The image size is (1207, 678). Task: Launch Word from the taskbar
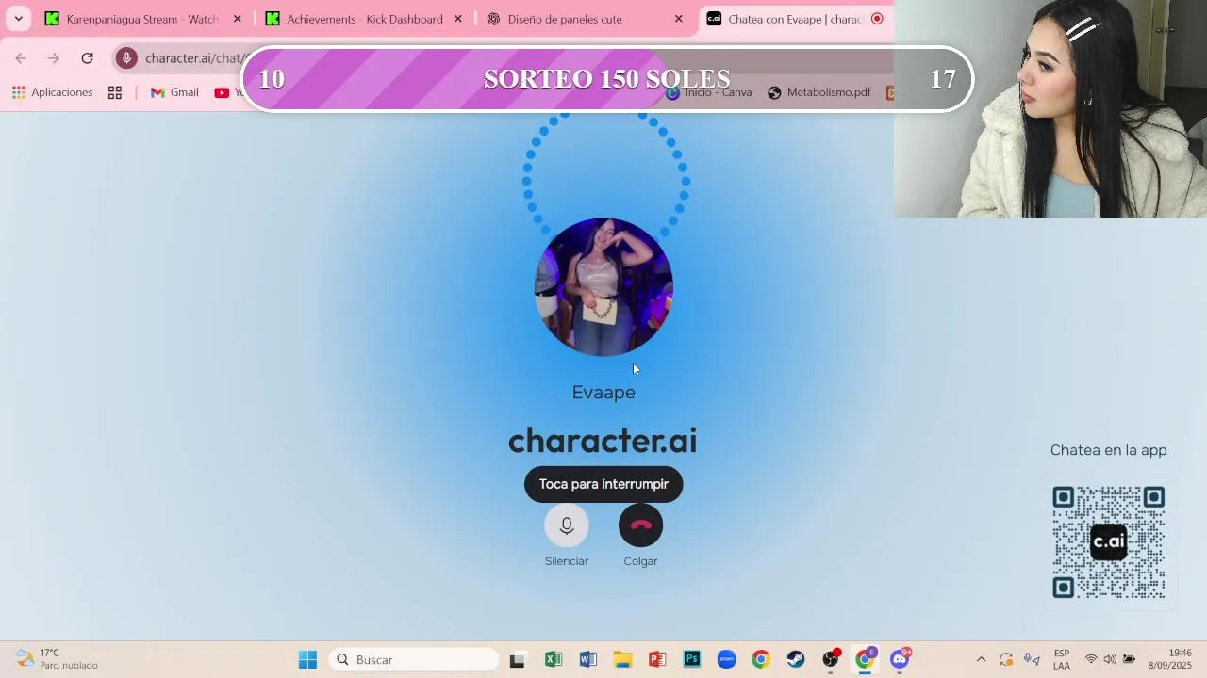(587, 660)
